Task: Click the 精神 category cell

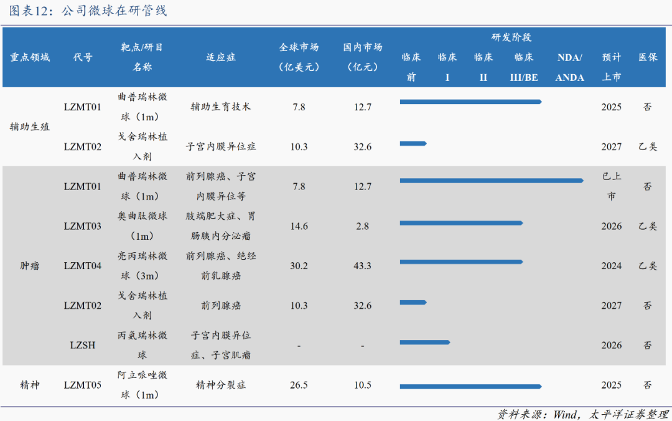Action: [30, 385]
